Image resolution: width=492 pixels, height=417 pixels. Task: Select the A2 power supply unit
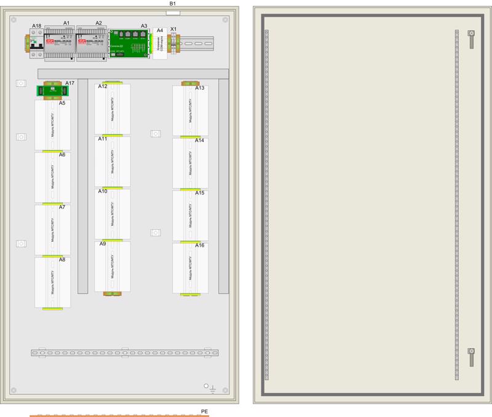[x=93, y=44]
